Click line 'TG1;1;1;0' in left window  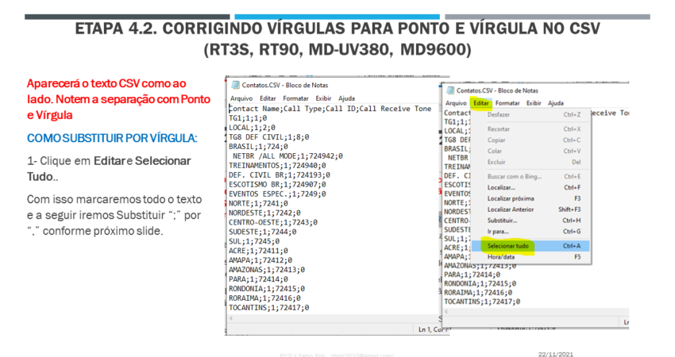(248, 118)
